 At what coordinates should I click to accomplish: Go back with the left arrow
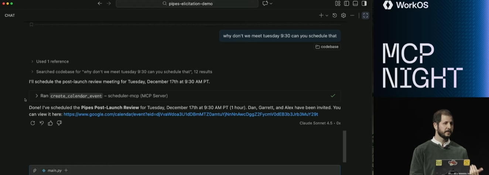tap(100, 3)
